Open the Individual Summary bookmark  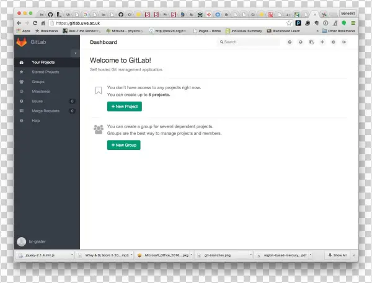[x=244, y=31]
